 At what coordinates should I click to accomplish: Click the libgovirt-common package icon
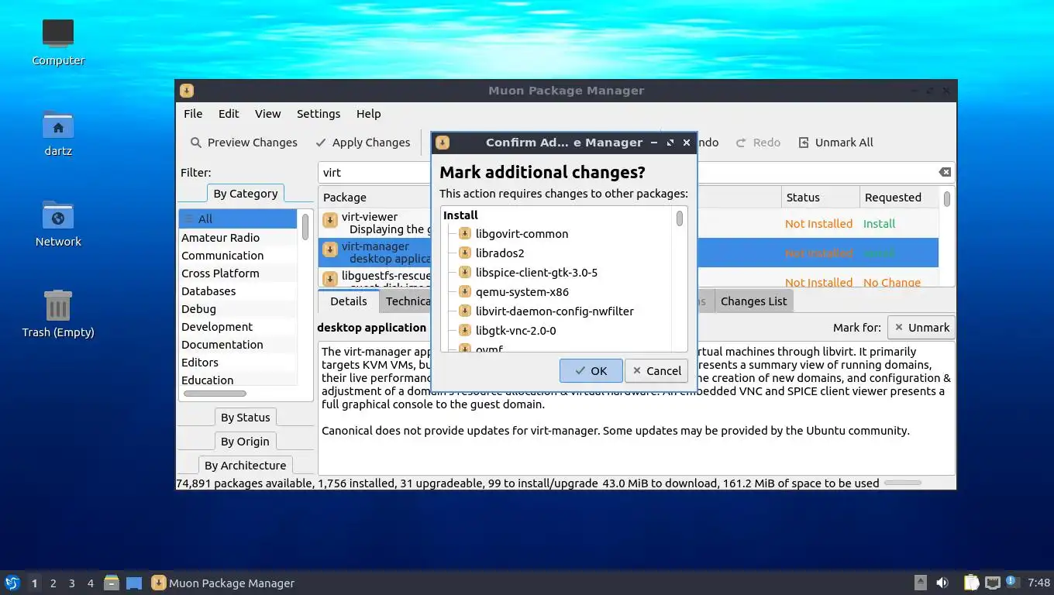(465, 234)
